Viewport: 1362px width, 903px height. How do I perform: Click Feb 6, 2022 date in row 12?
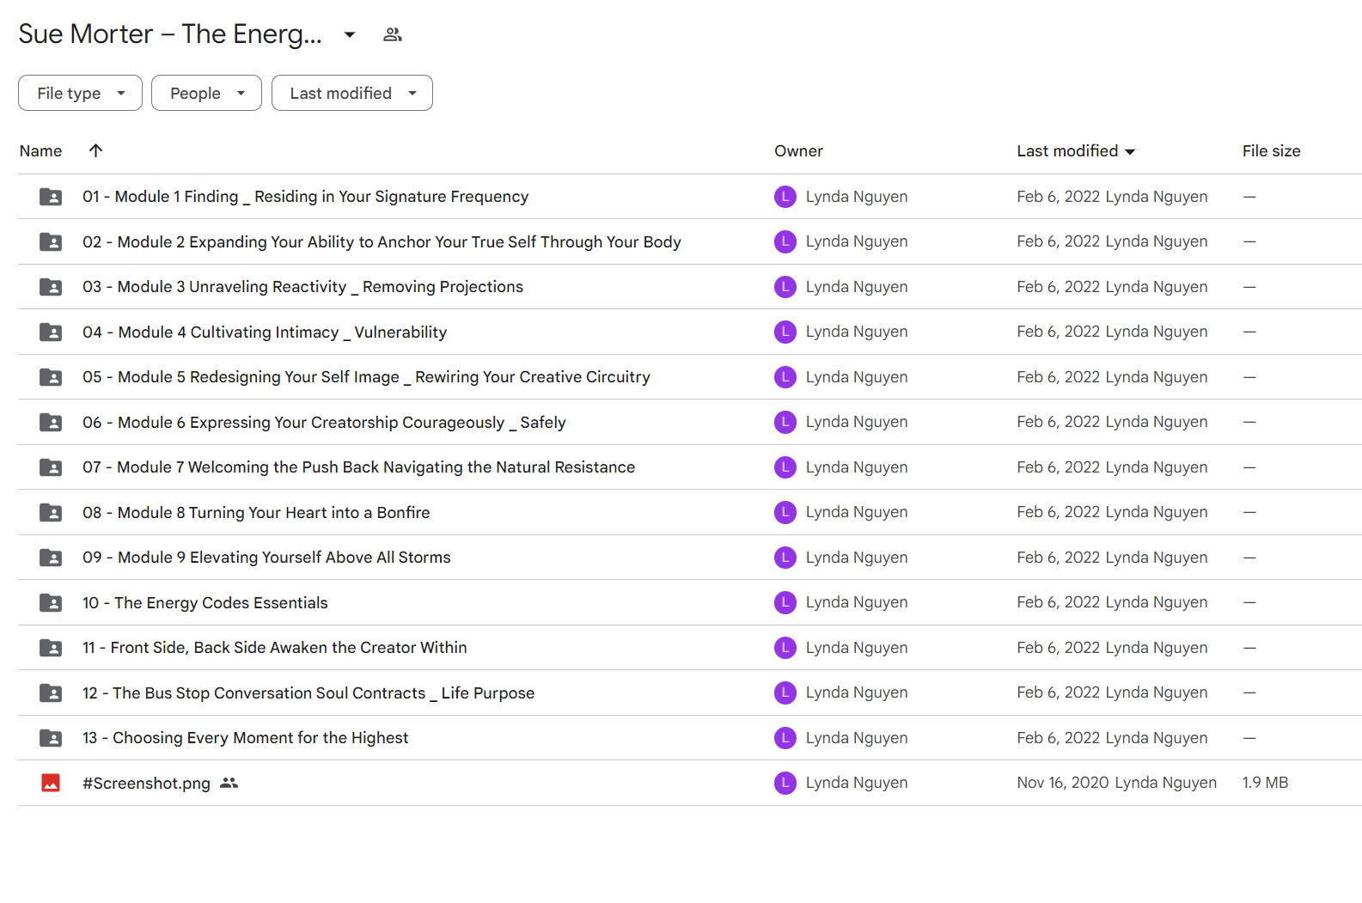pos(1059,693)
